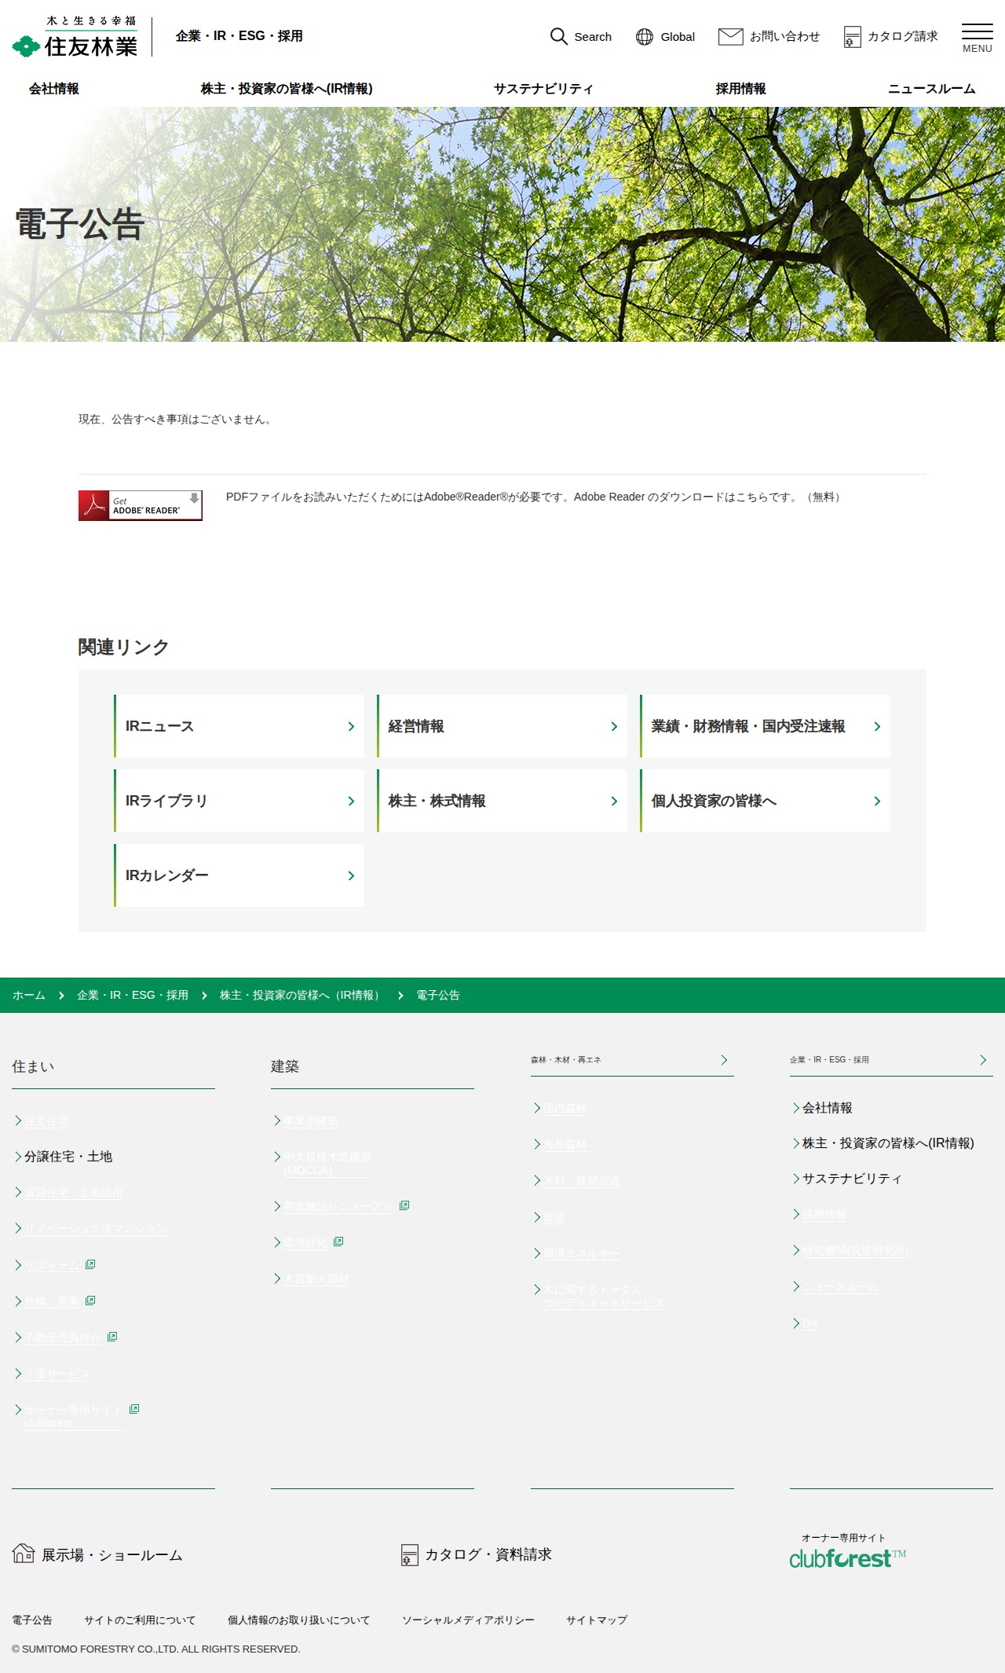The image size is (1005, 1673).
Task: Click chevron before footer DX
Action: pyautogui.click(x=795, y=1323)
